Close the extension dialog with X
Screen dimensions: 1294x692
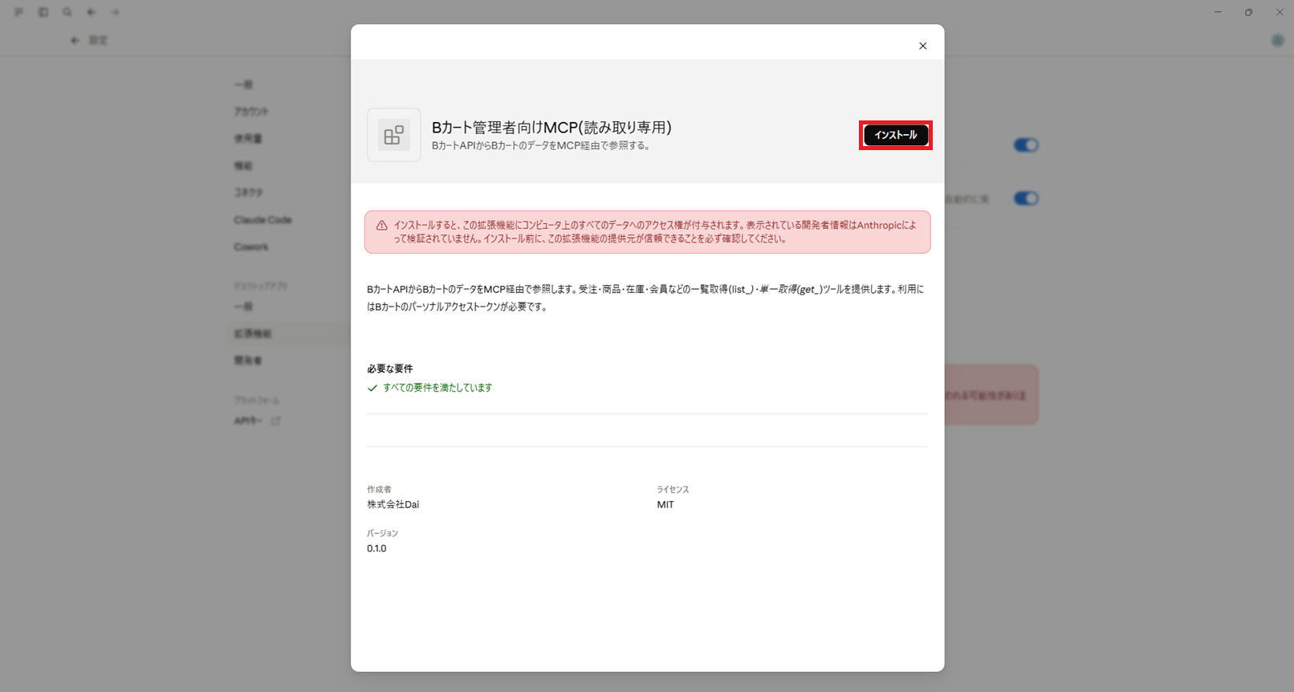point(922,46)
